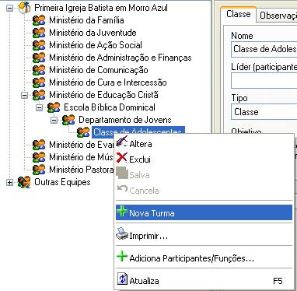The height and width of the screenshot is (291, 297).
Task: Click the pencil icon beside Altera
Action: pyautogui.click(x=122, y=142)
